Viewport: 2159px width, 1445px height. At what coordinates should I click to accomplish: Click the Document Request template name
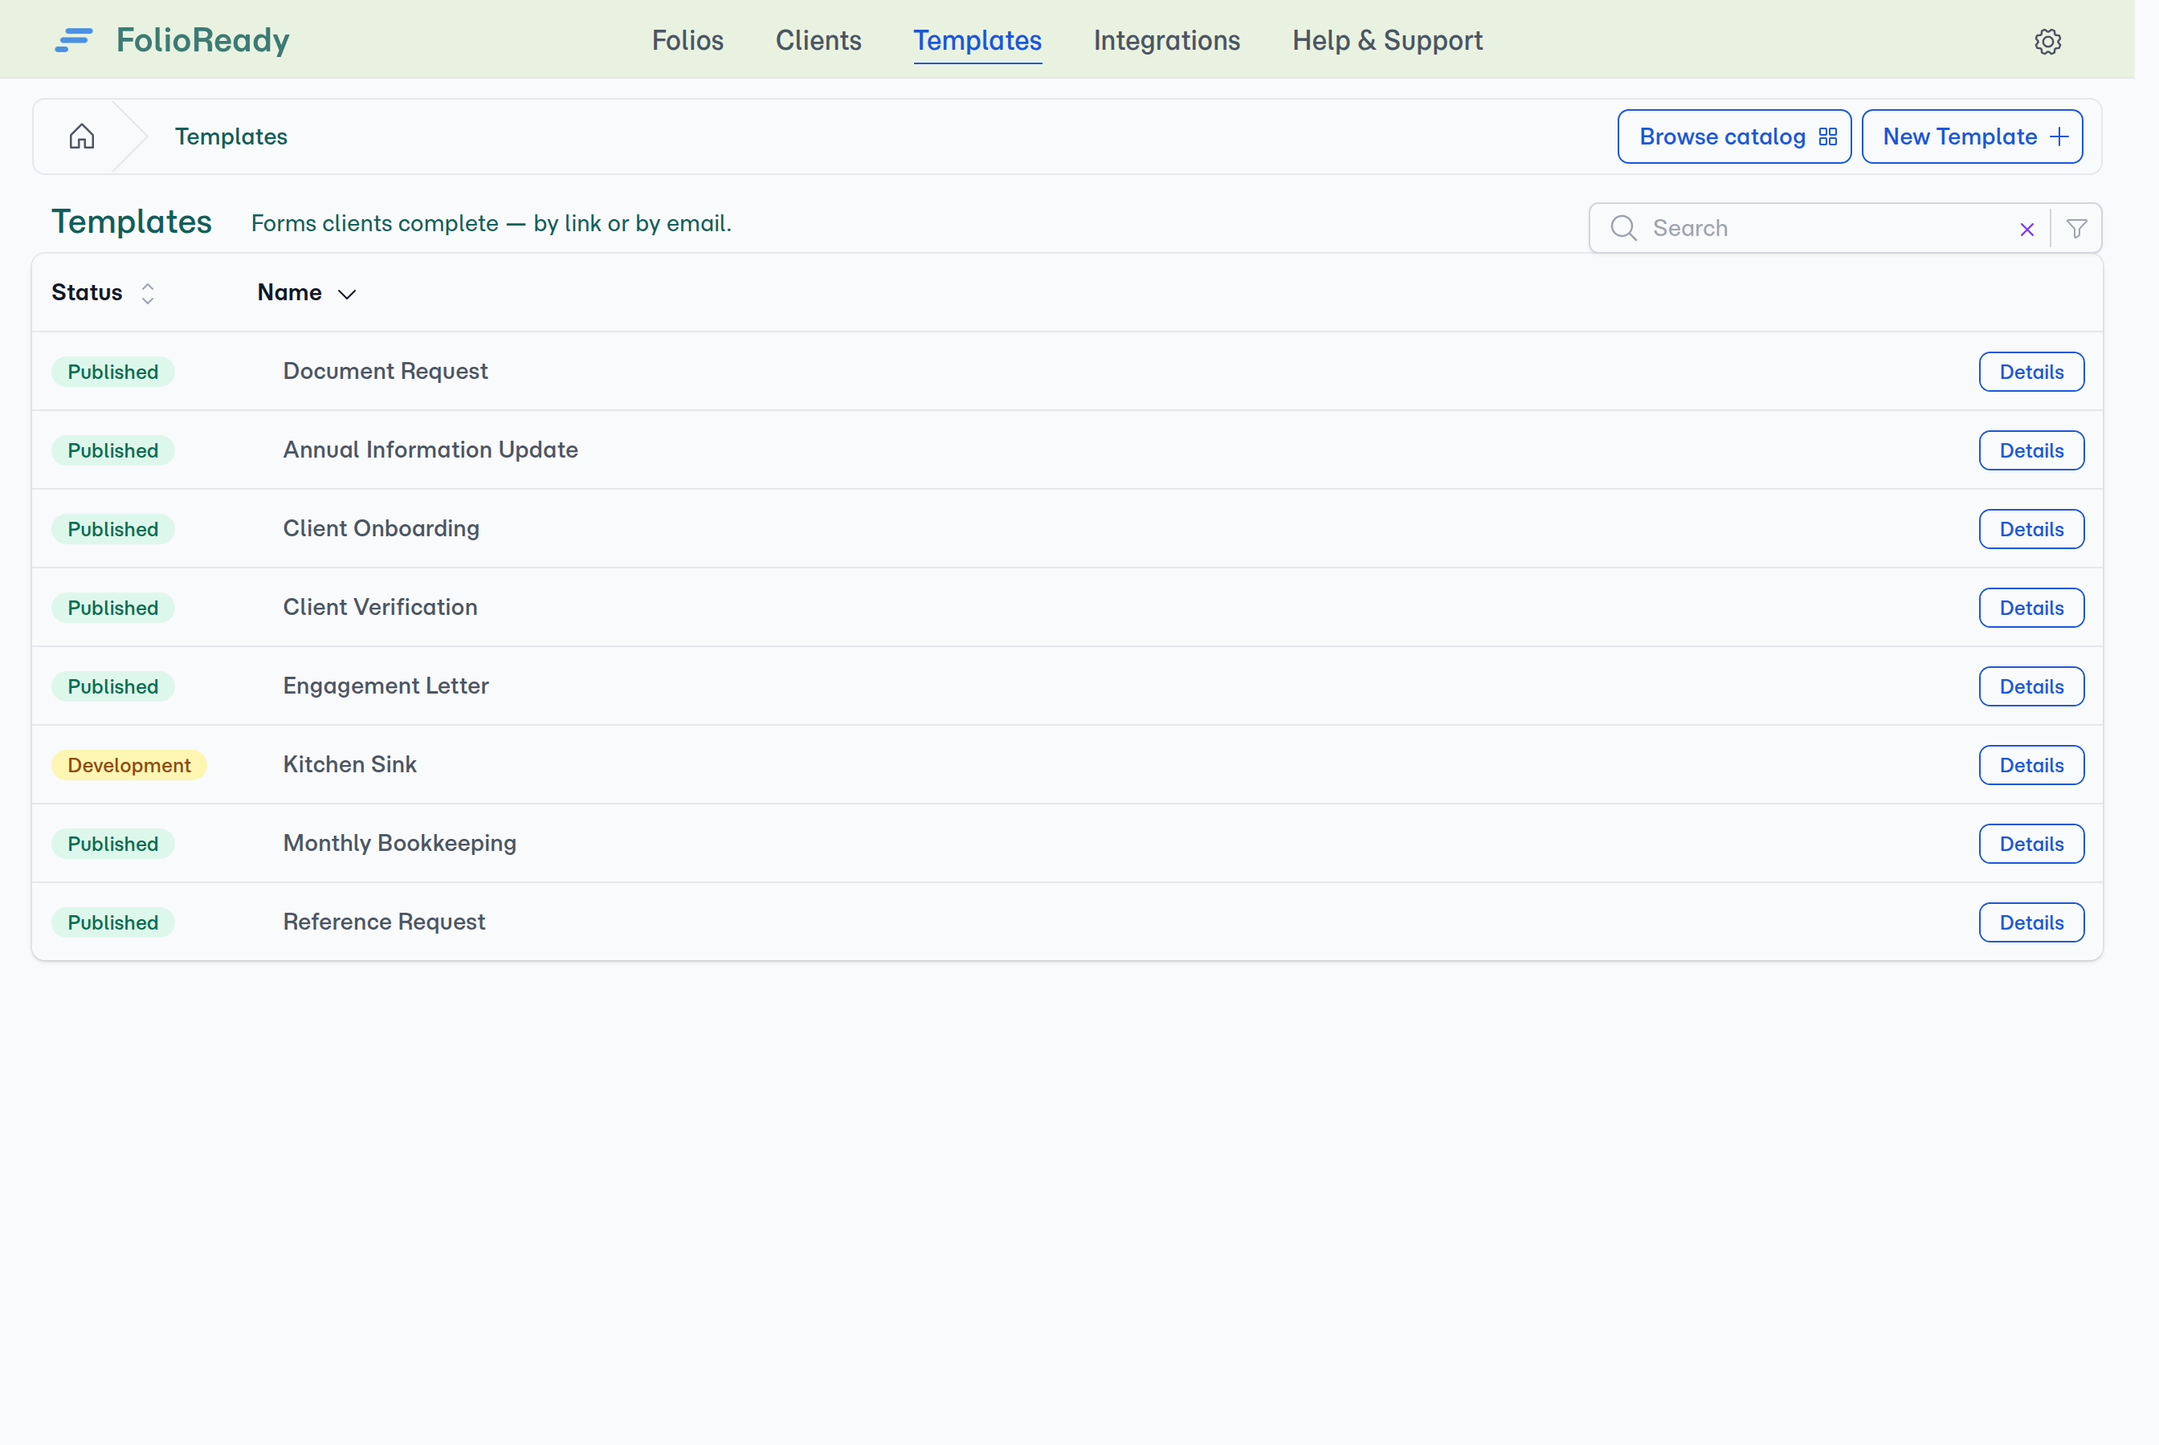pyautogui.click(x=386, y=372)
